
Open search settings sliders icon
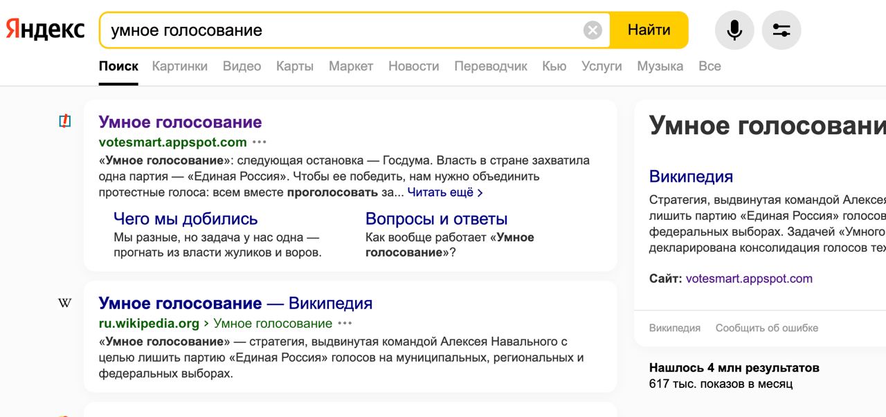(x=781, y=30)
